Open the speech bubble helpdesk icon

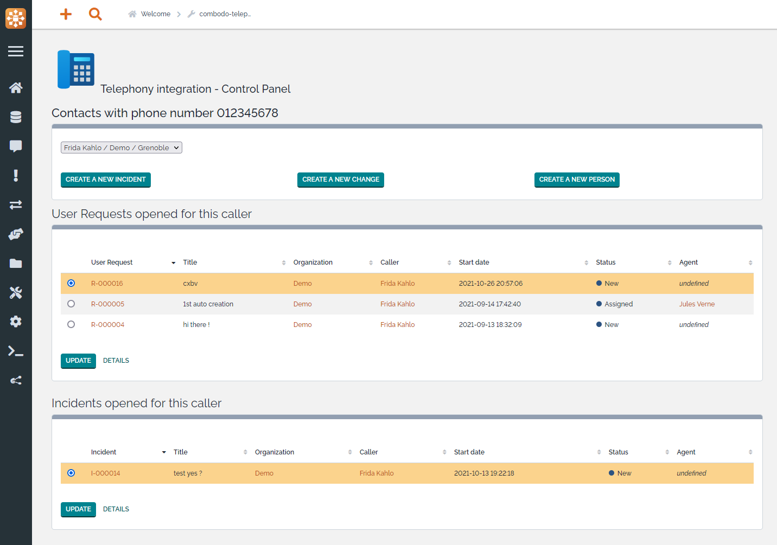16,146
